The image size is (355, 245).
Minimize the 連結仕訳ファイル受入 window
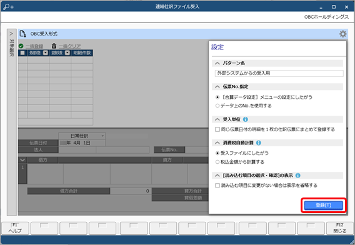click(x=321, y=7)
